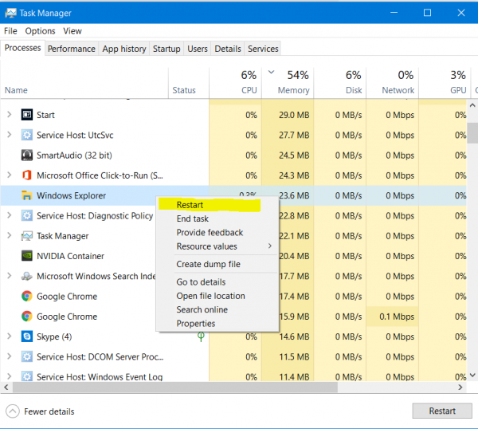This screenshot has height=429, width=478.
Task: Expand Microsoft Windows Search Indexer row
Action: (9, 276)
